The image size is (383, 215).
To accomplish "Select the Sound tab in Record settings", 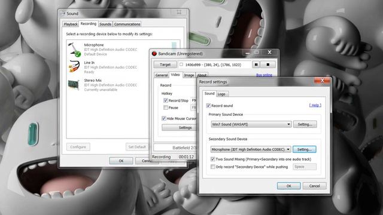I will tap(209, 93).
